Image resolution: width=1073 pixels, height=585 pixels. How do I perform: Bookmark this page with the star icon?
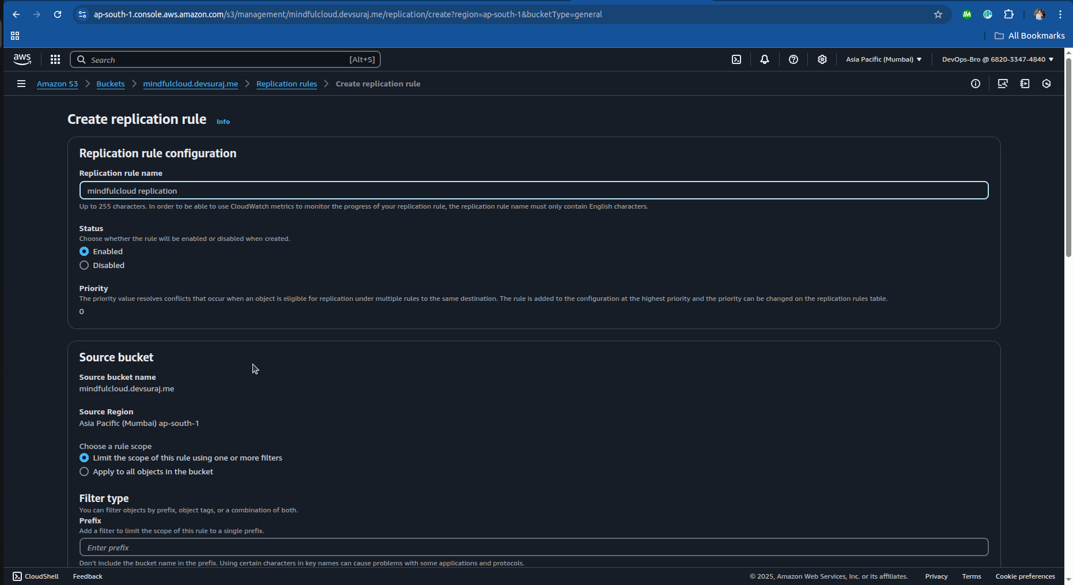[x=938, y=14]
